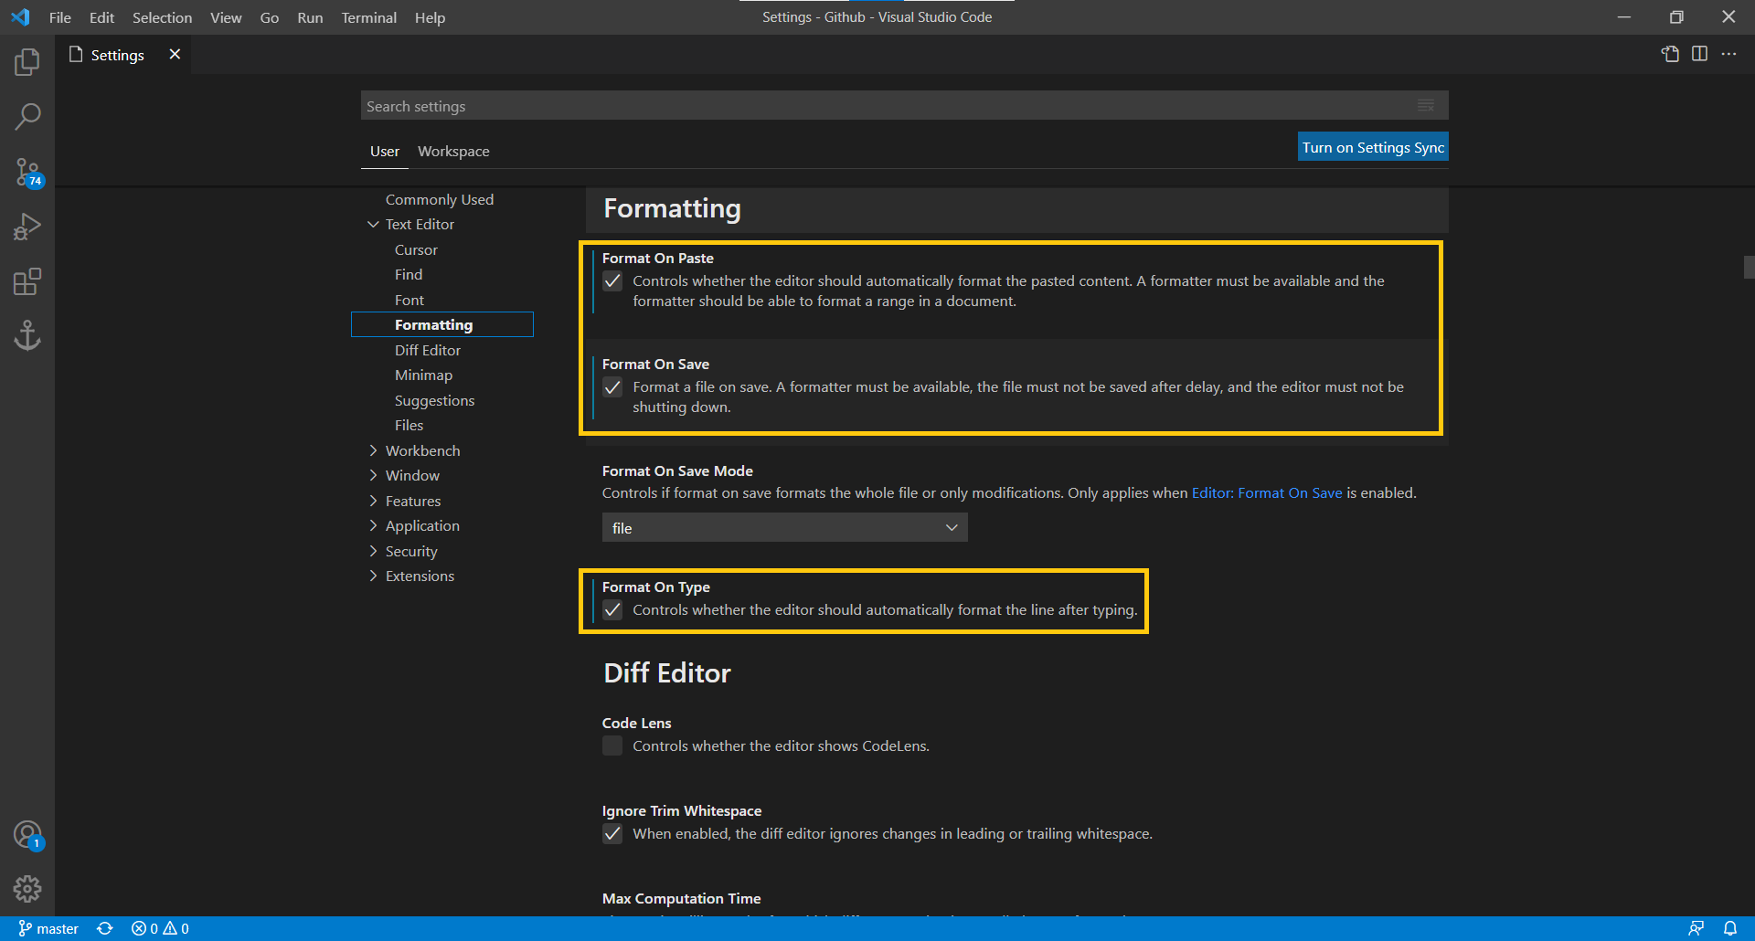Toggle the Ignore Trim Whitespace checkbox
Viewport: 1755px width, 941px height.
pos(612,834)
